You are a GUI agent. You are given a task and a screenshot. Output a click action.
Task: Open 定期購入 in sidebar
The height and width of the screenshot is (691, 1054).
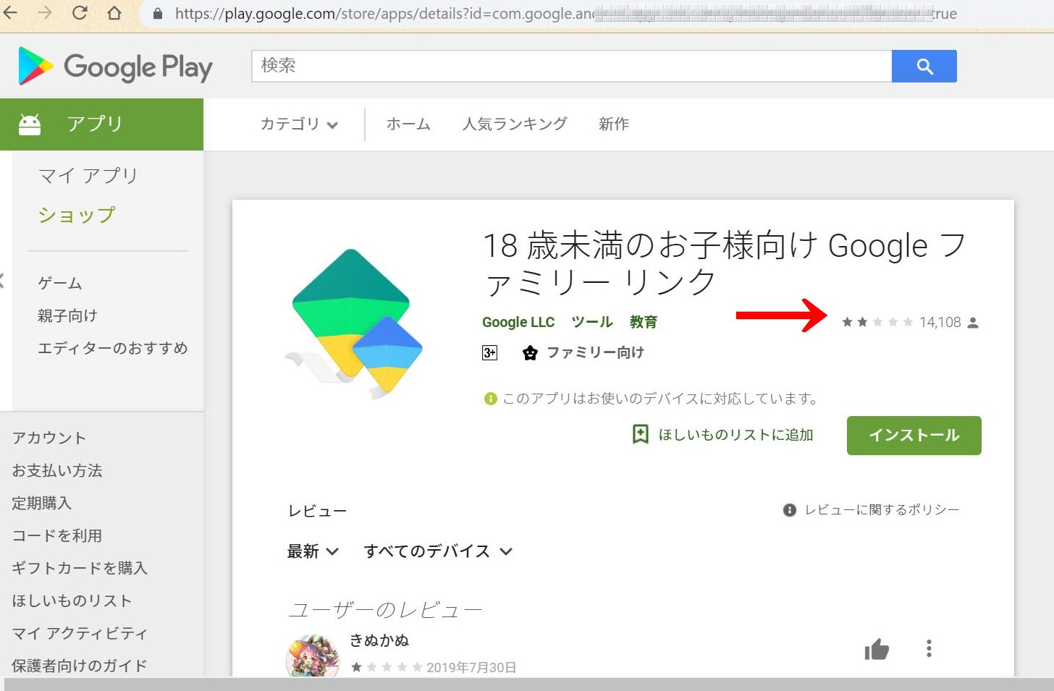(x=42, y=503)
